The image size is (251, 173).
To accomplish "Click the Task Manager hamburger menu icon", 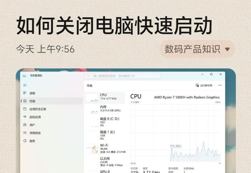I will click(x=25, y=85).
